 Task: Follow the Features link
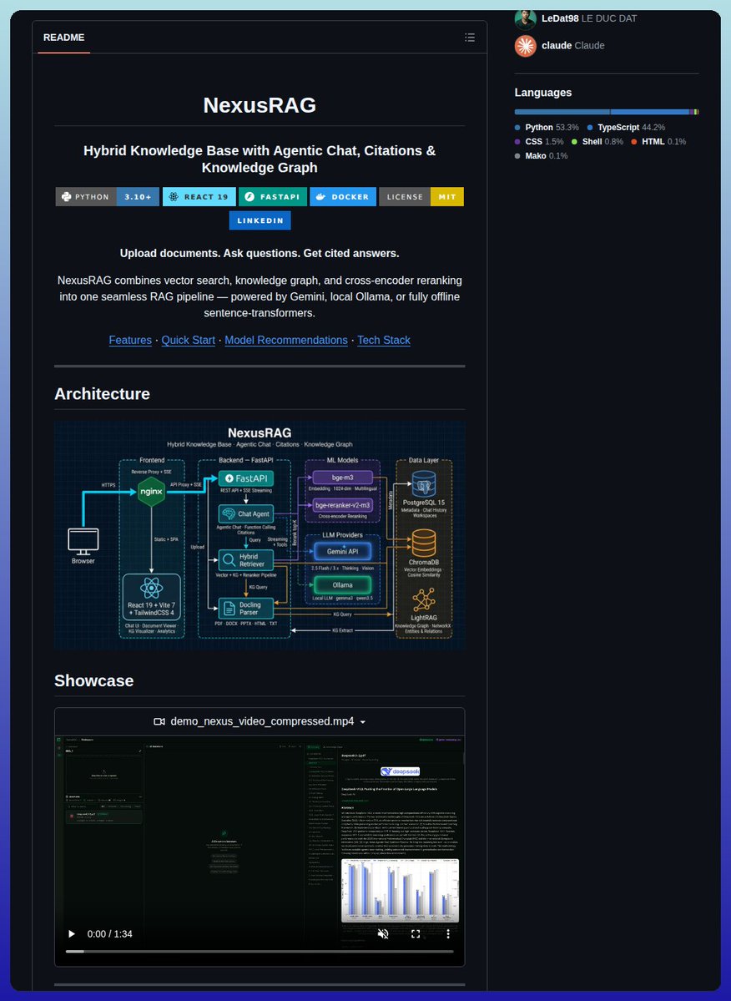pyautogui.click(x=130, y=341)
